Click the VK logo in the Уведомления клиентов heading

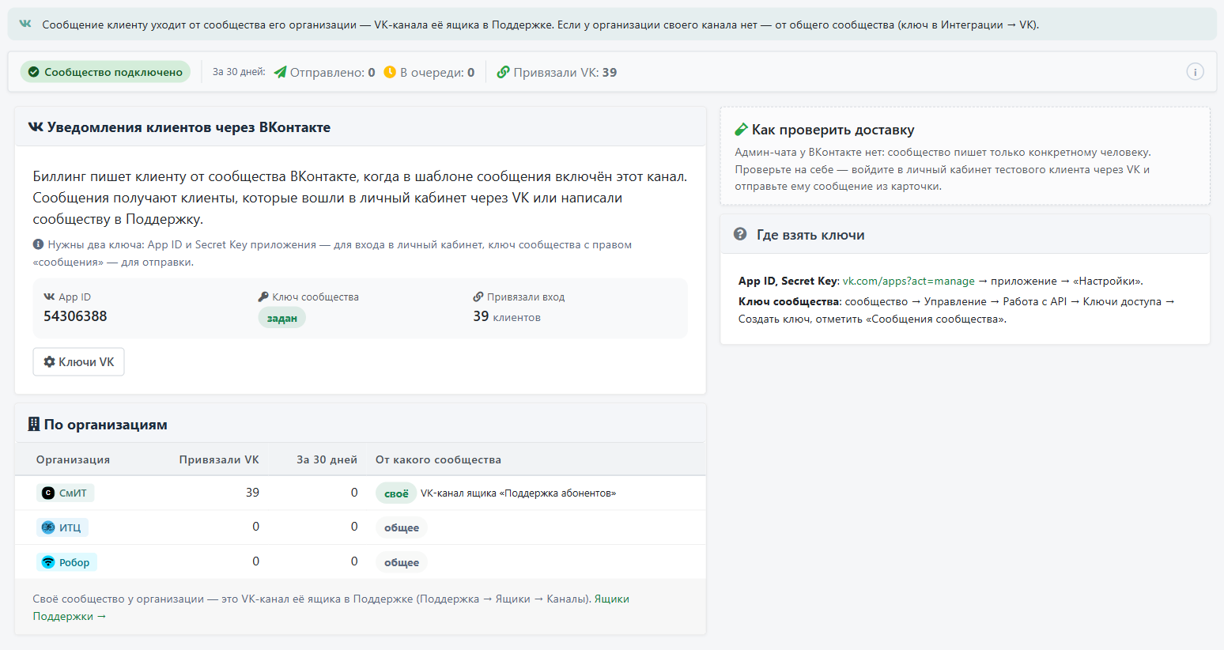coord(36,127)
